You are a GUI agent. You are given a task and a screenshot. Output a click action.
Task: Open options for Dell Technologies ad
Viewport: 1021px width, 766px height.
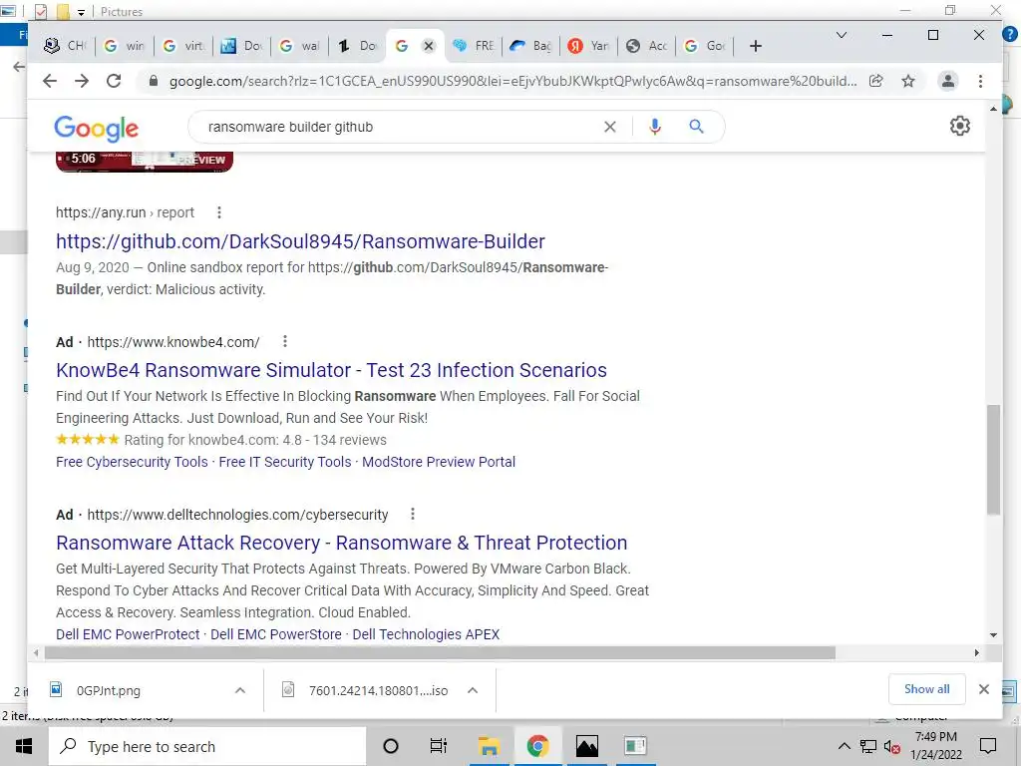pos(413,514)
